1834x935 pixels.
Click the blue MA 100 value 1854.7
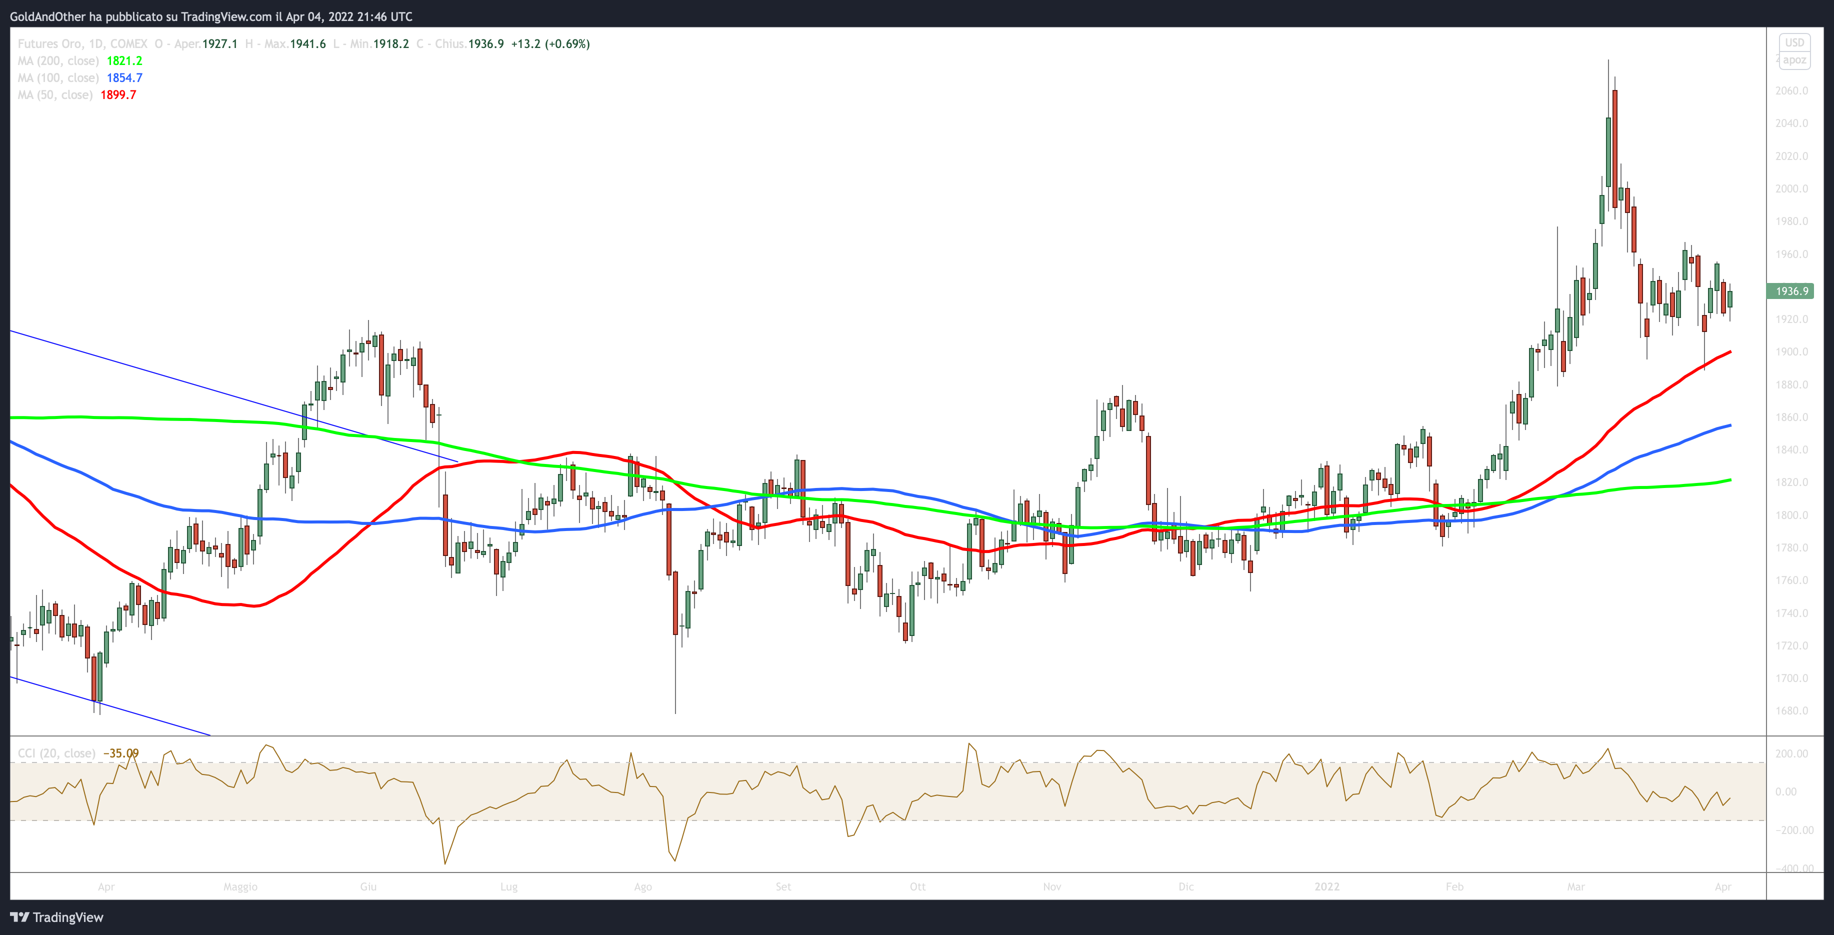point(124,77)
